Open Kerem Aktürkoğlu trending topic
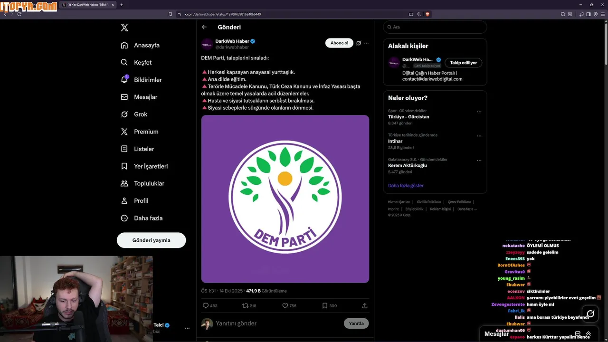 click(408, 165)
